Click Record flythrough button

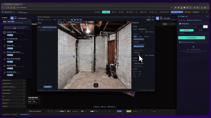click(139, 63)
